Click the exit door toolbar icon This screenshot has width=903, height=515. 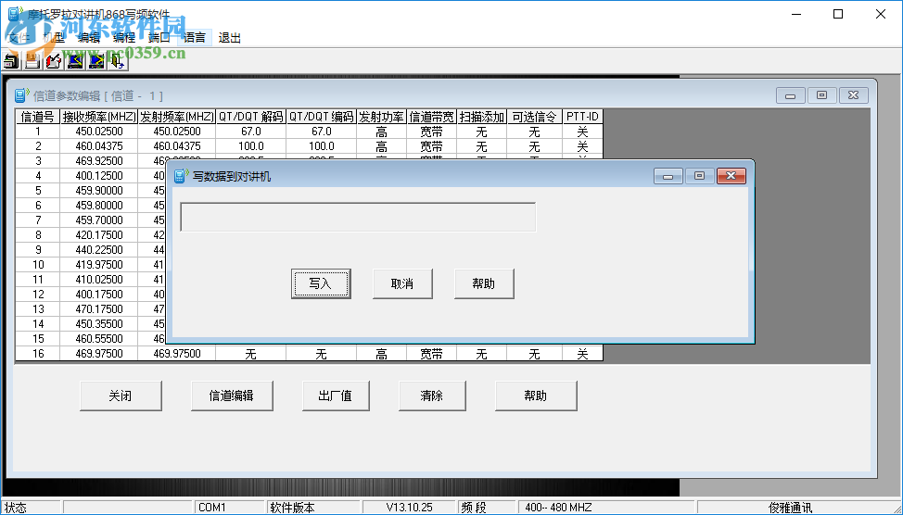point(118,60)
